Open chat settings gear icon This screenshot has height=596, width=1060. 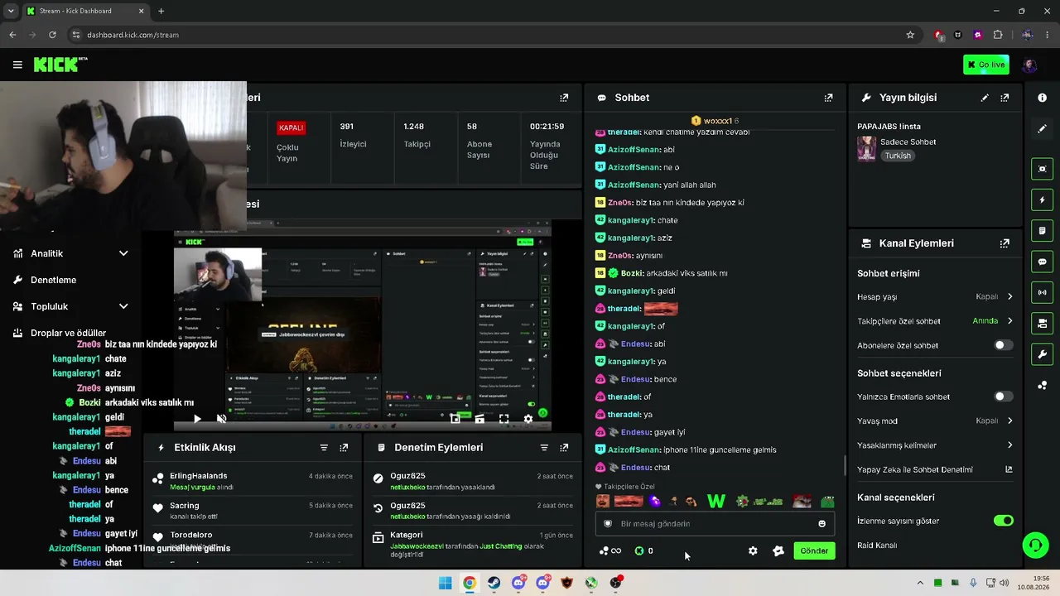pyautogui.click(x=753, y=551)
